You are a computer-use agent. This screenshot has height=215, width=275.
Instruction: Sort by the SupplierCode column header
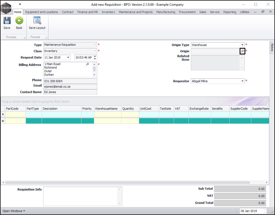coord(240,109)
